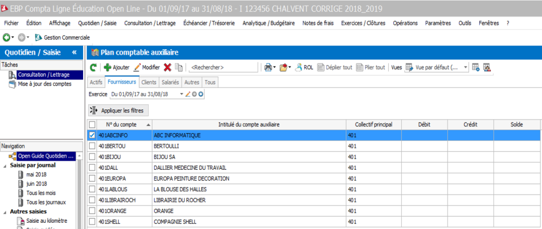Image resolution: width=542 pixels, height=229 pixels.
Task: Click the ROL button
Action: point(304,68)
